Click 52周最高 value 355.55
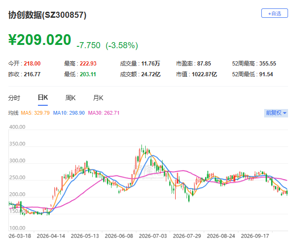This screenshot has width=296, height=241. [x=268, y=64]
